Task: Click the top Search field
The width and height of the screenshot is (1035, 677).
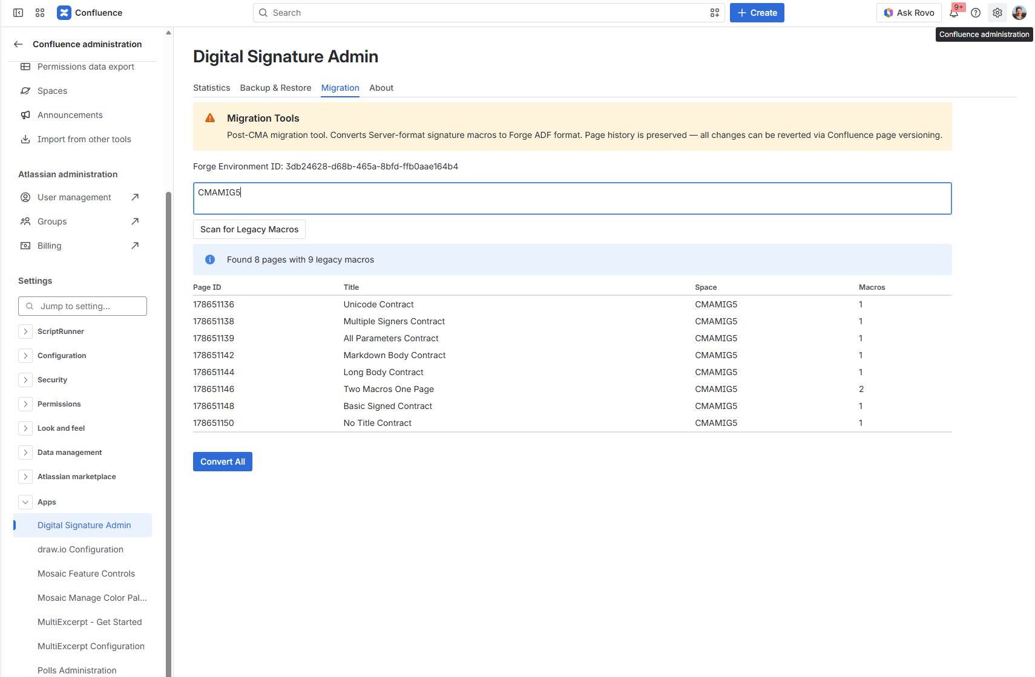Action: click(489, 13)
